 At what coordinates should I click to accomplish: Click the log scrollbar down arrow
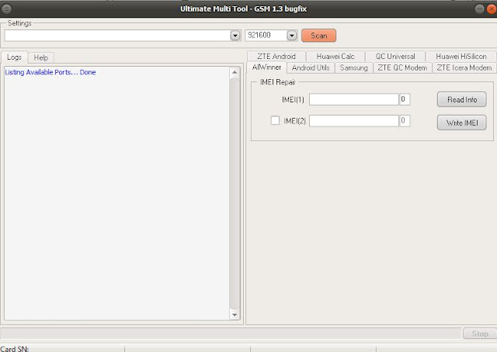click(x=235, y=315)
